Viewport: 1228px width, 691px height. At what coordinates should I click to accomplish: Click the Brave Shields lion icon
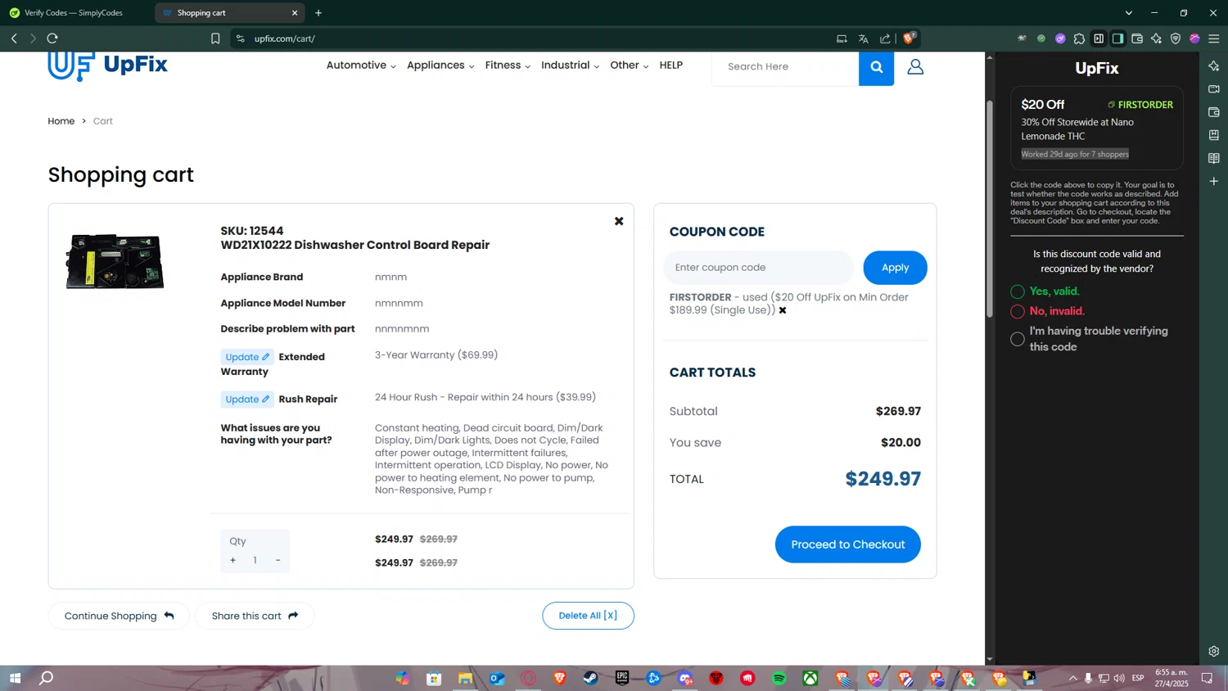(x=908, y=38)
